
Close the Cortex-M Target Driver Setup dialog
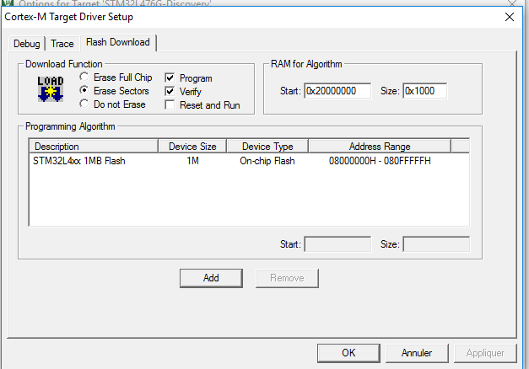pyautogui.click(x=510, y=17)
